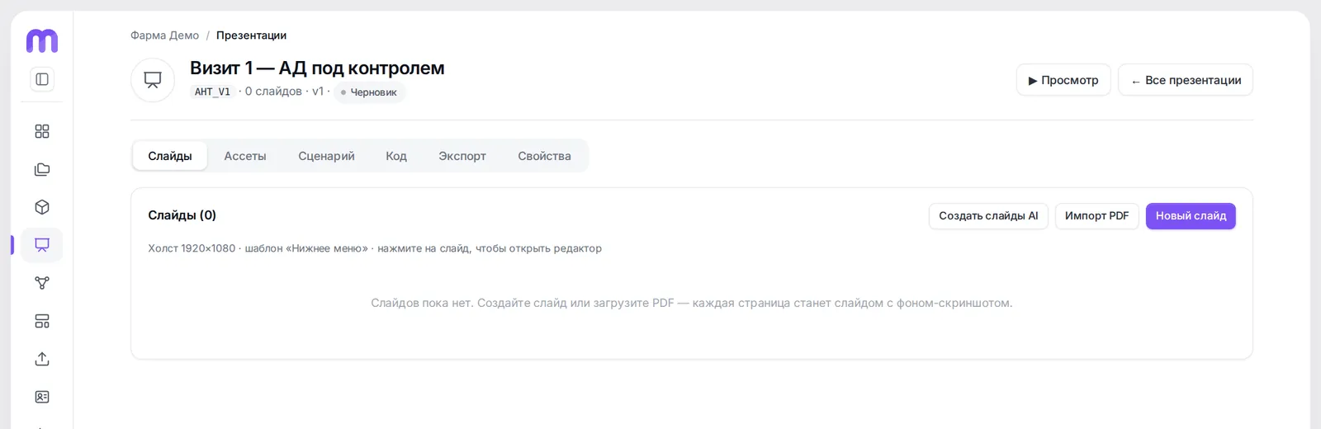Image resolution: width=1321 pixels, height=429 pixels.
Task: Click the presentation icon beside the title
Action: (x=153, y=80)
